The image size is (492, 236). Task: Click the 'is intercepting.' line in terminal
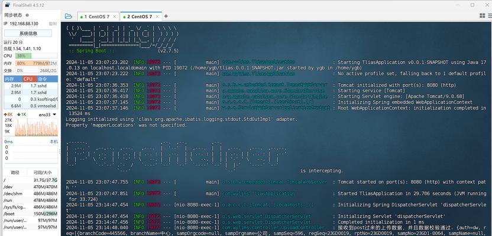(x=322, y=171)
